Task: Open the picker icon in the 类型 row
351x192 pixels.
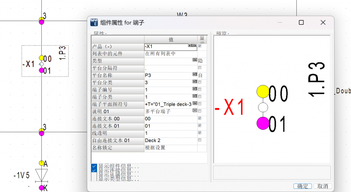Action: tap(195, 60)
